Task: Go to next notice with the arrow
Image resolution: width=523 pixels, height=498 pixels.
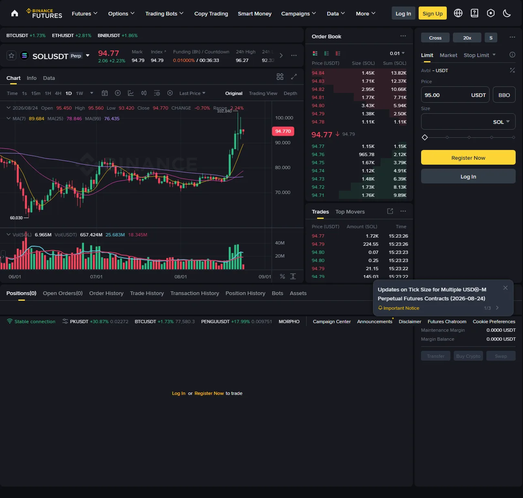Action: coord(497,308)
